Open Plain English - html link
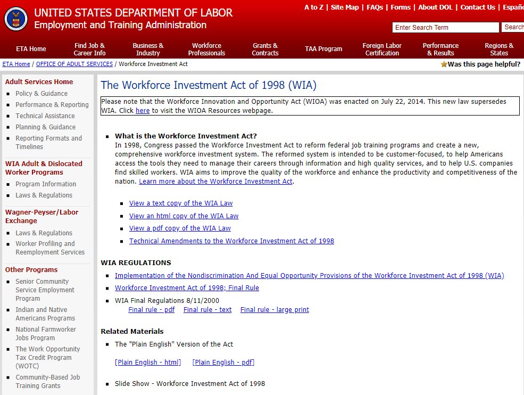524x395 pixels. pos(148,362)
